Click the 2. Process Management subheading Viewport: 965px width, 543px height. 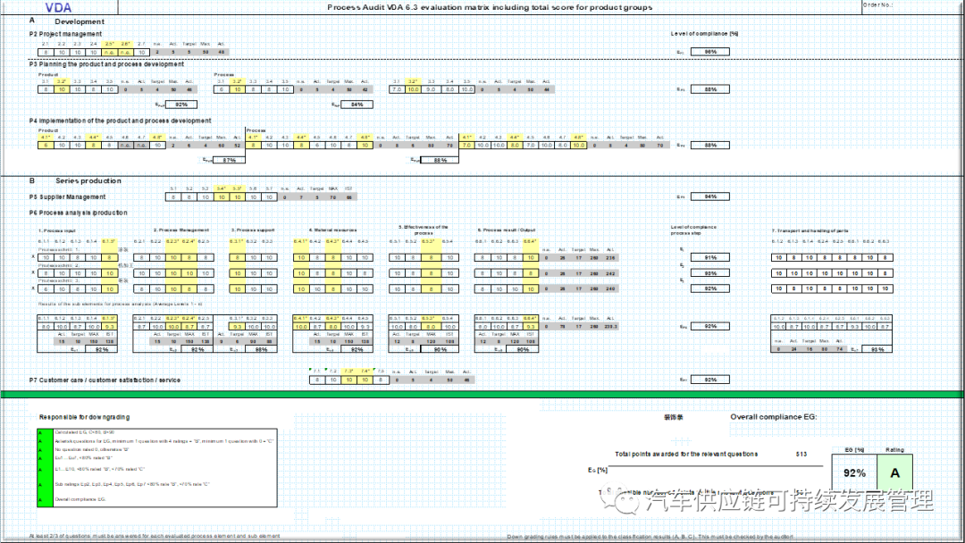click(x=180, y=230)
